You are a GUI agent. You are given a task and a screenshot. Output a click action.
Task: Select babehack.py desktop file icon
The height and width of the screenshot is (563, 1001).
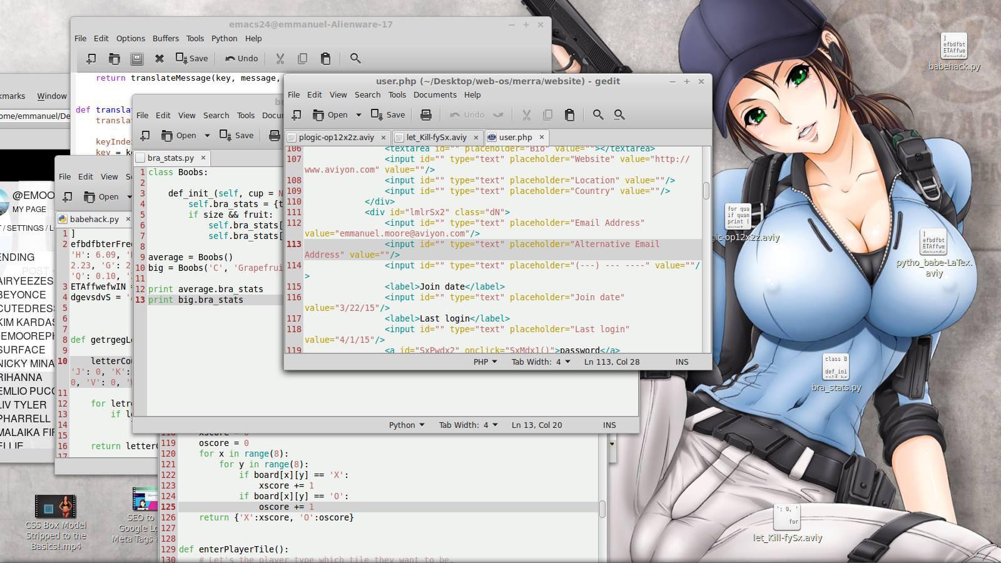(954, 52)
